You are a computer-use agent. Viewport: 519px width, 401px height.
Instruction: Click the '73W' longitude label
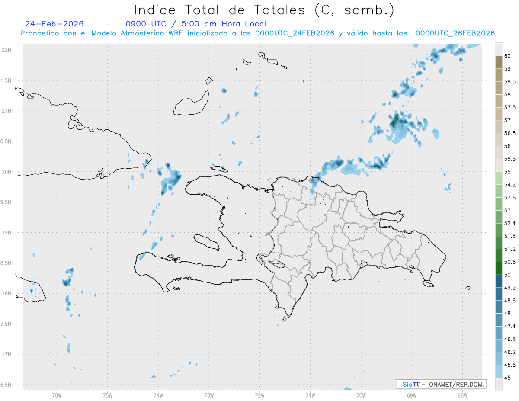point(209,395)
